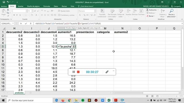Select the categoria header cell
184x103 pixels.
click(105, 32)
